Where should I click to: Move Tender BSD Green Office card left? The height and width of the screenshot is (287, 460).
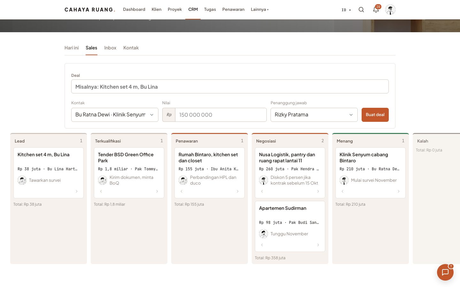pyautogui.click(x=101, y=191)
